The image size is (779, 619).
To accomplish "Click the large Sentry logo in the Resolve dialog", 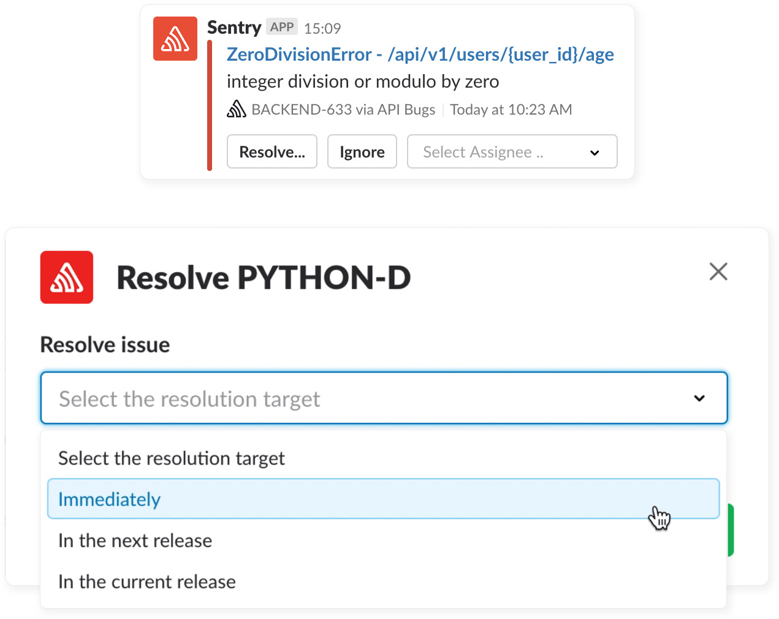I will coord(67,277).
